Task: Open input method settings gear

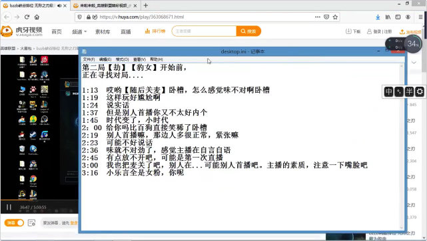Action: 420,91
